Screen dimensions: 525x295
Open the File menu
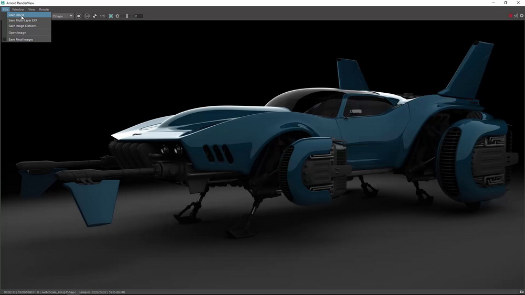click(x=5, y=9)
